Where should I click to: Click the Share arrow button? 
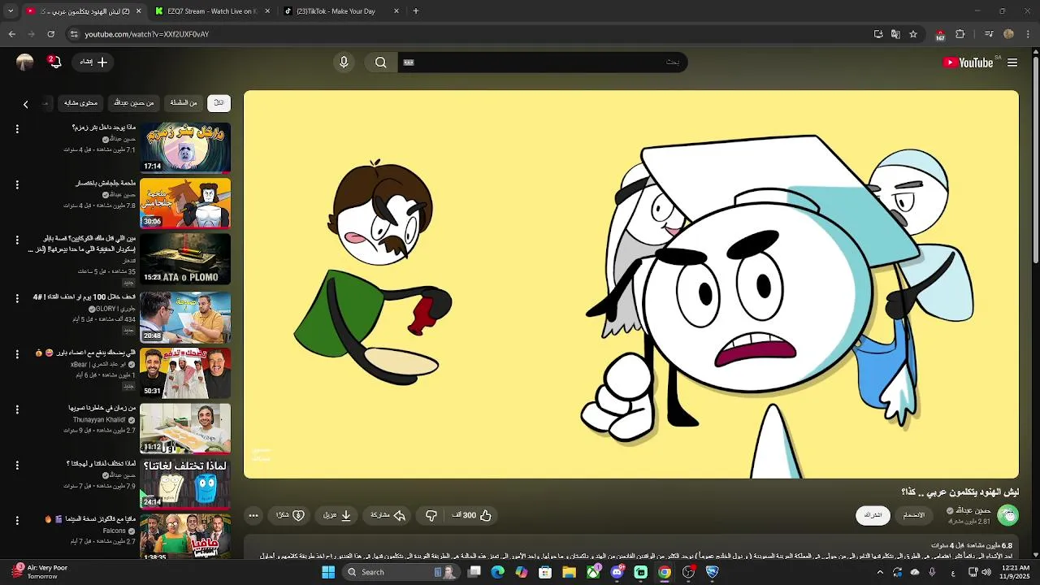tap(388, 515)
